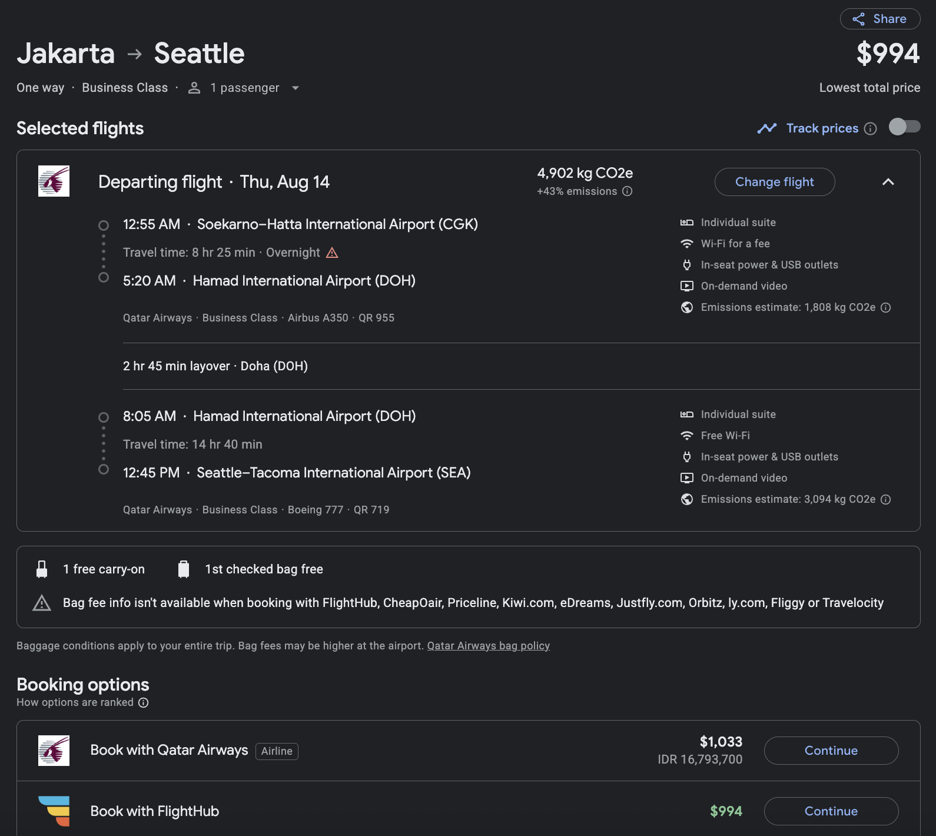936x836 pixels.
Task: Click the Share button
Action: tap(879, 19)
